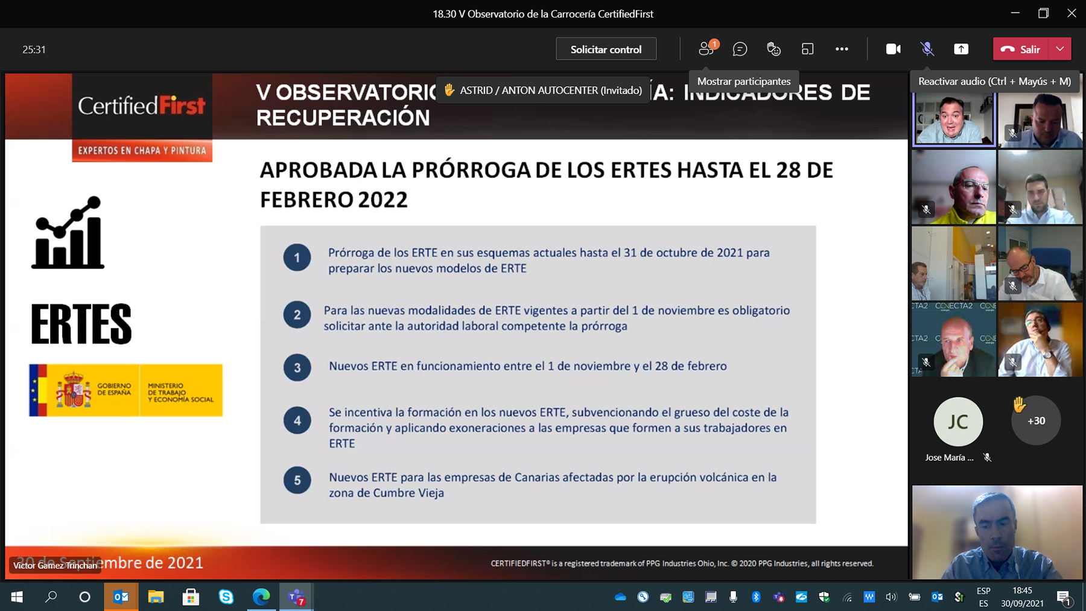Open the meeting chat panel
The height and width of the screenshot is (611, 1086).
740,49
